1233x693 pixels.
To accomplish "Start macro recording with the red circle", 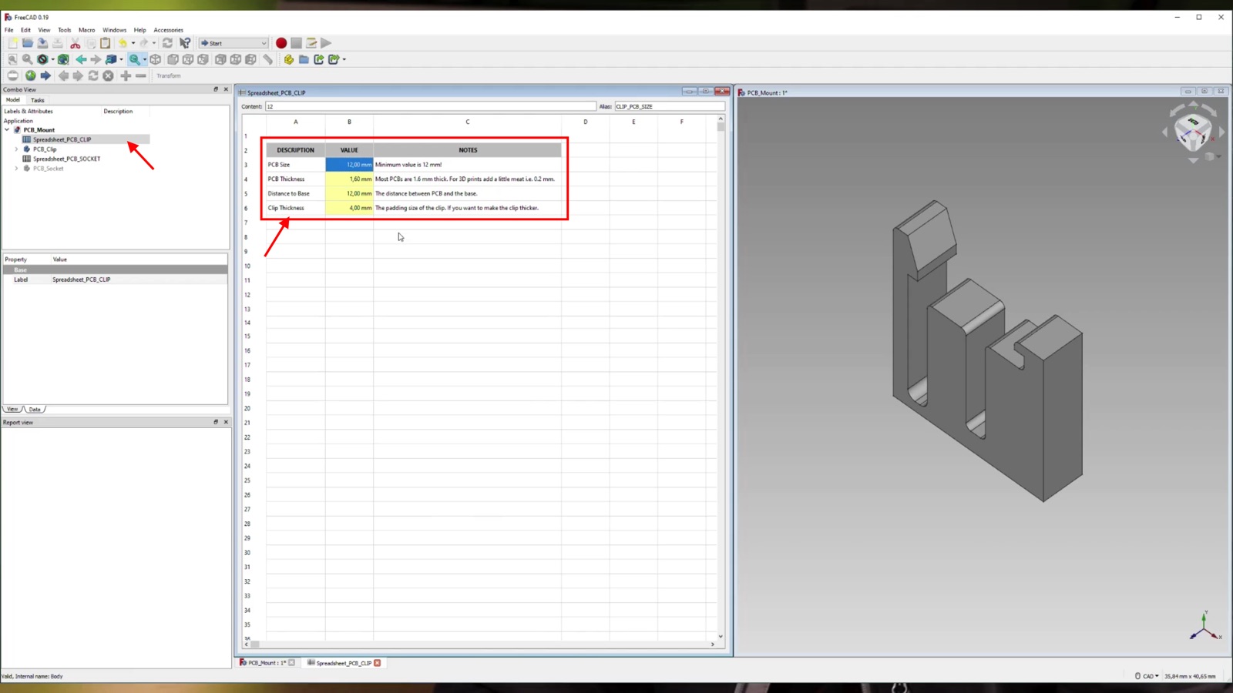I will pos(281,43).
